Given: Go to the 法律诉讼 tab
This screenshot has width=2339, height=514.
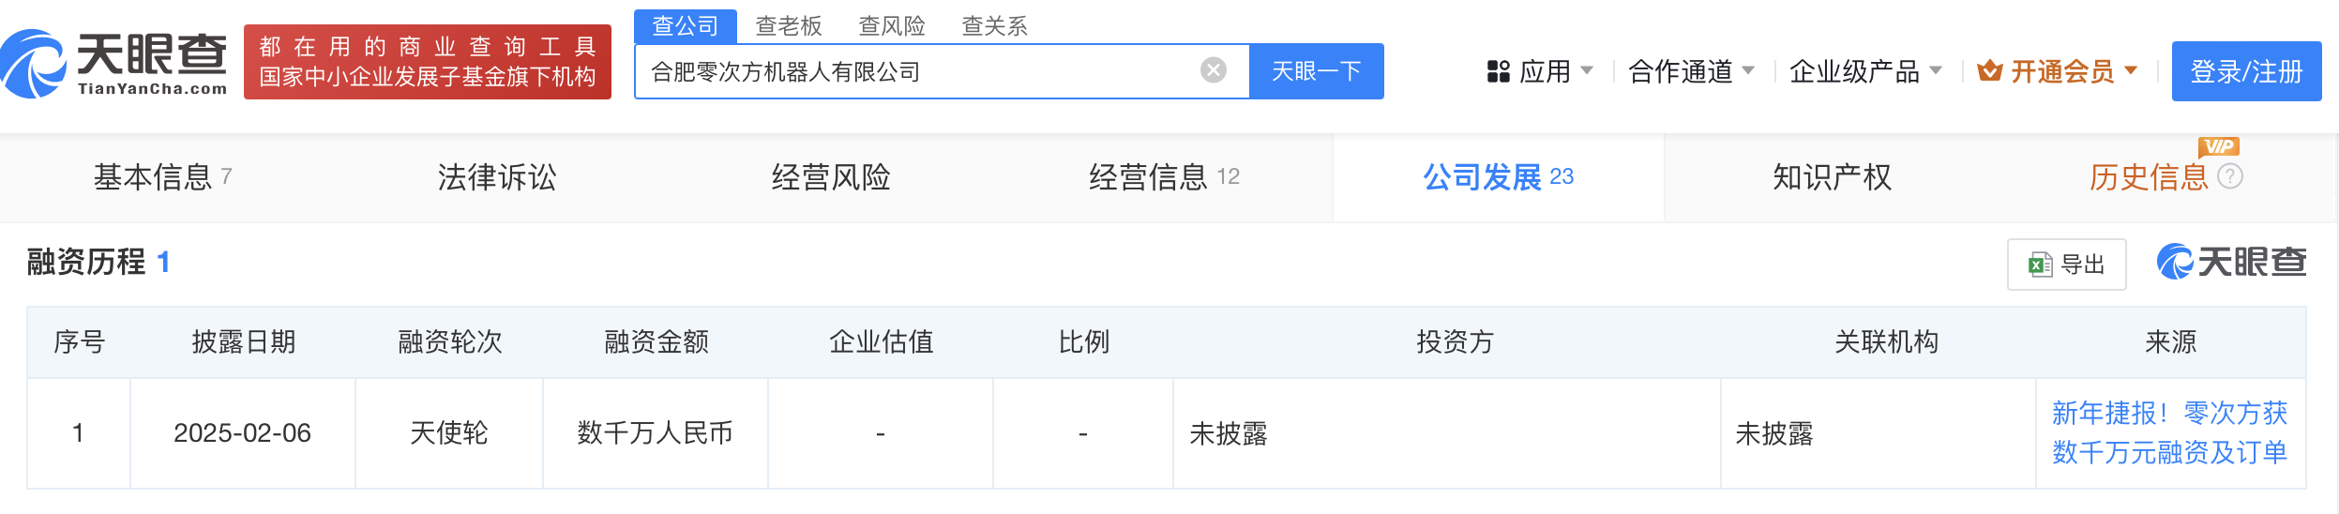Looking at the screenshot, I should pos(496,177).
